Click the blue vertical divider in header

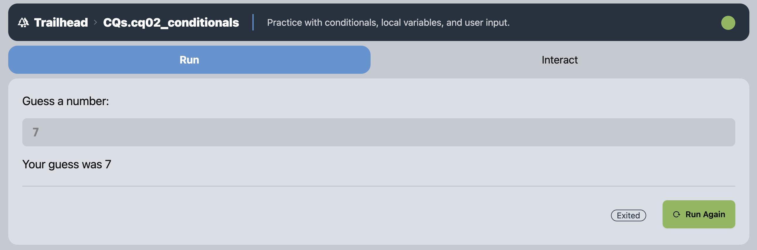253,23
